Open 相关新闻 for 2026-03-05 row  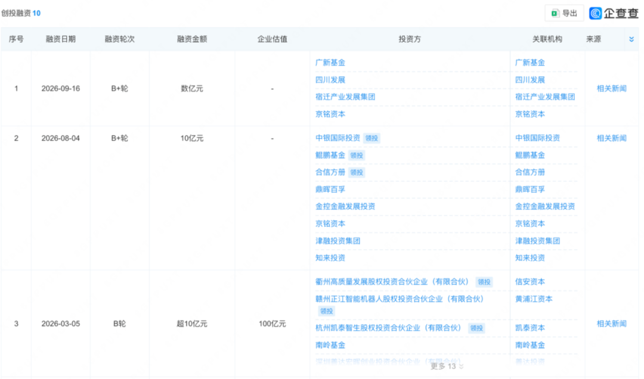click(611, 324)
